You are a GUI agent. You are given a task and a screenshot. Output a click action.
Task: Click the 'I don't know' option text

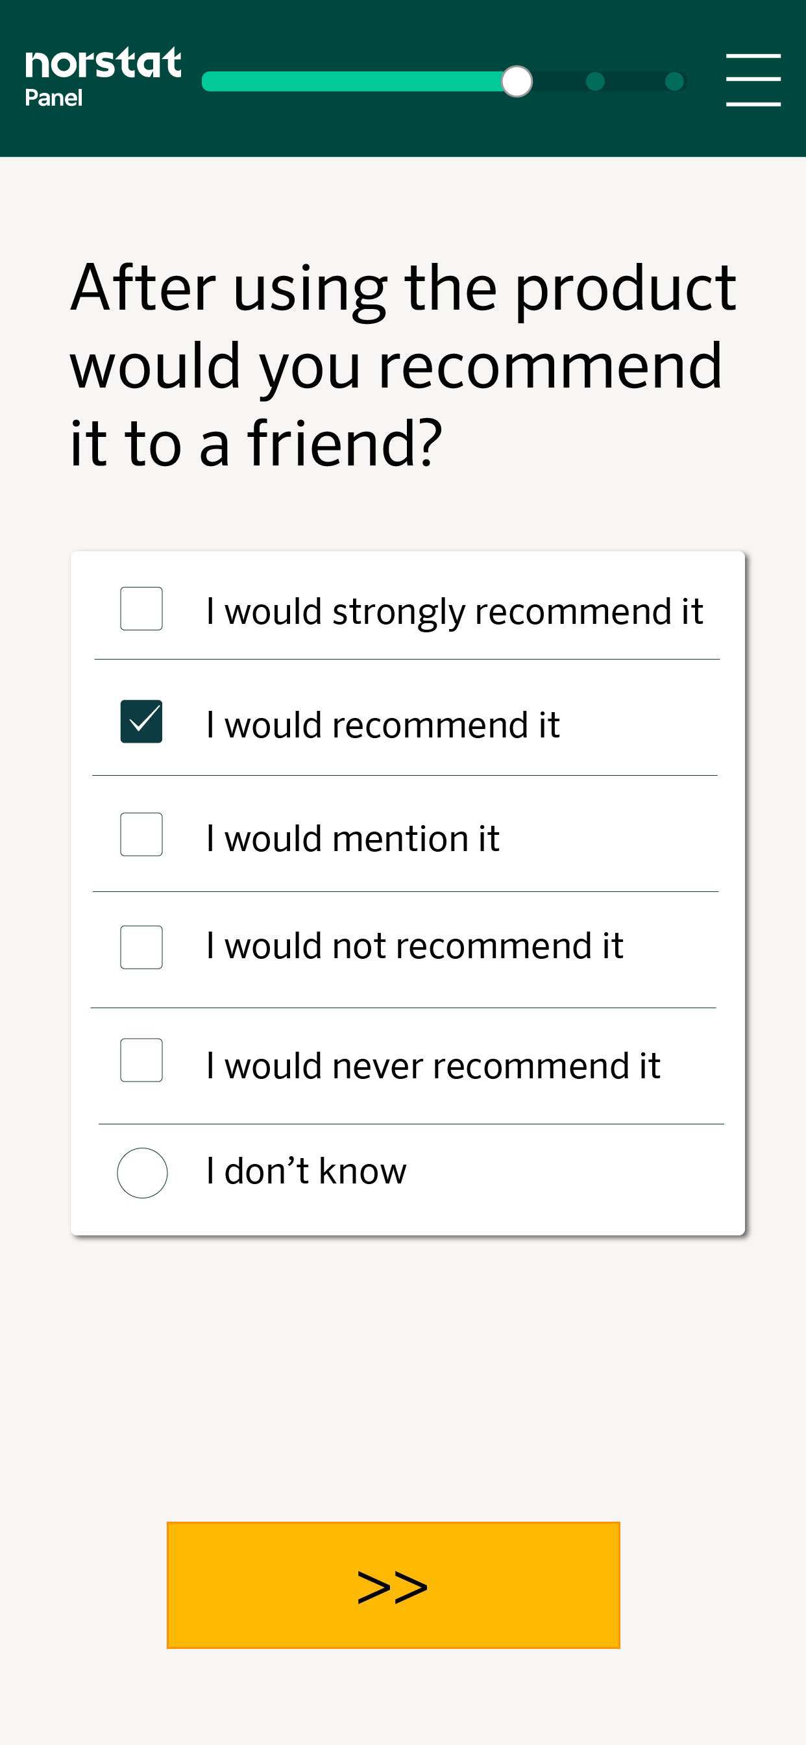306,1170
